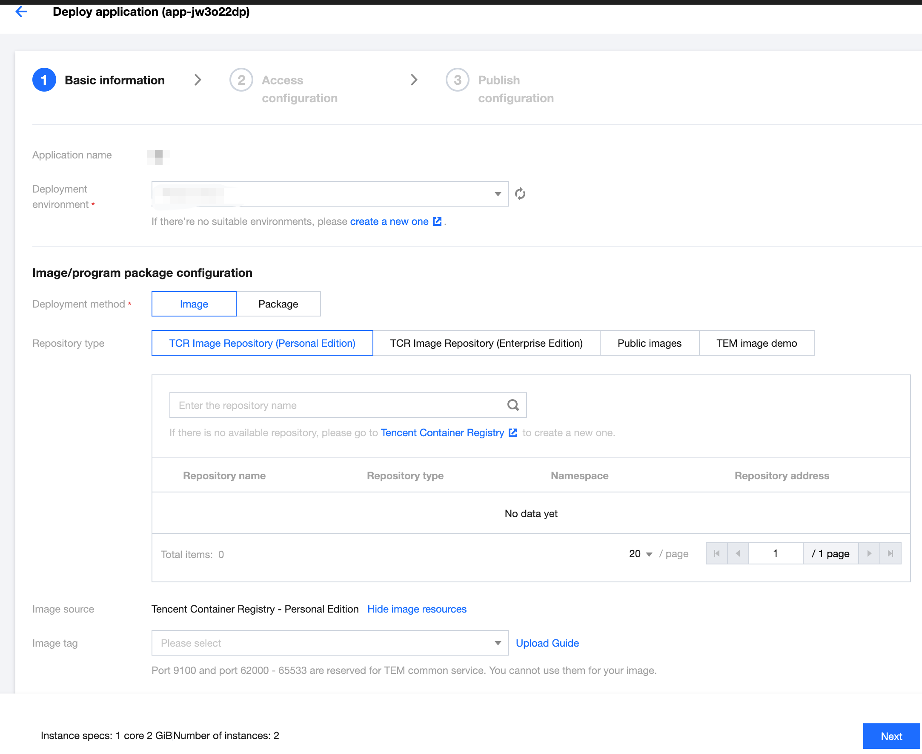Expand the Image tag dropdown
The width and height of the screenshot is (922, 754).
(330, 643)
